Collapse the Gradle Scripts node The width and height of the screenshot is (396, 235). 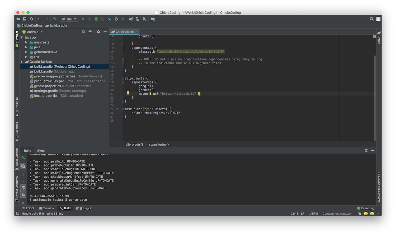[22, 62]
